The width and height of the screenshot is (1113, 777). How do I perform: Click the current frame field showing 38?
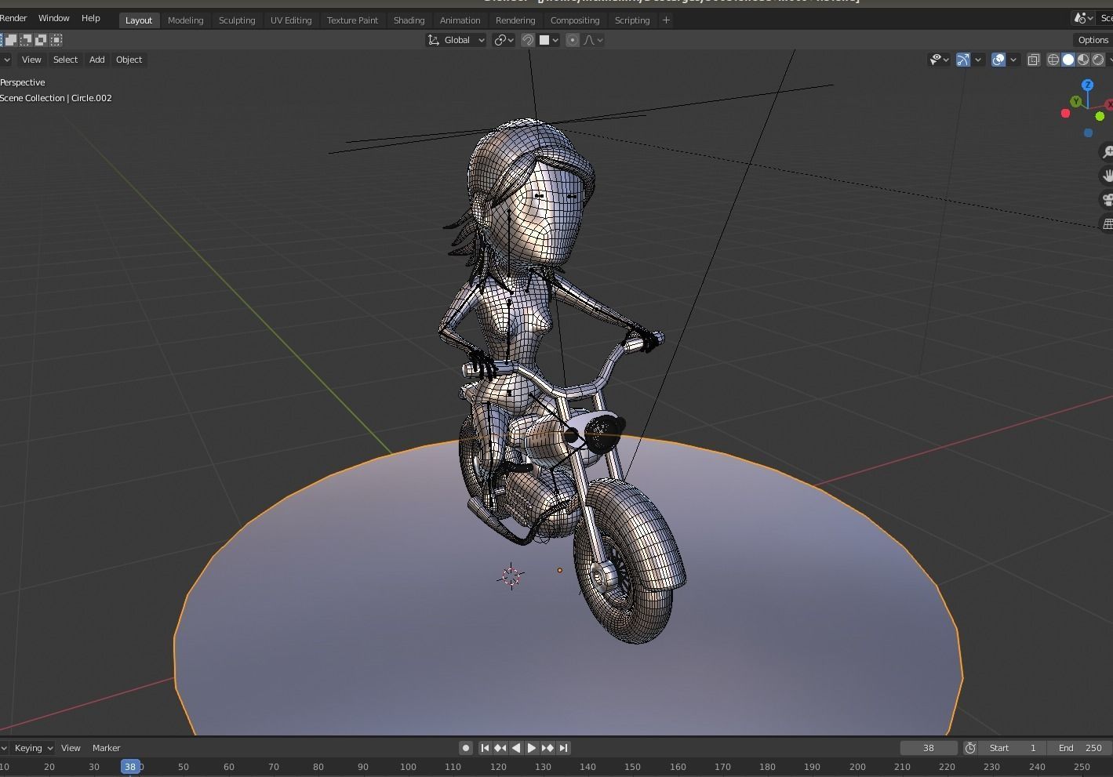[x=929, y=748]
